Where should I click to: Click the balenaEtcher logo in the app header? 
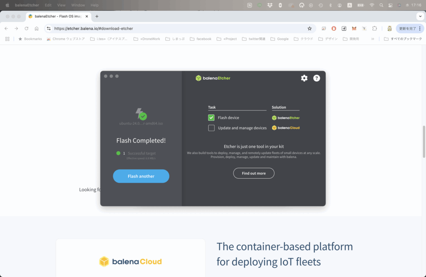(213, 78)
